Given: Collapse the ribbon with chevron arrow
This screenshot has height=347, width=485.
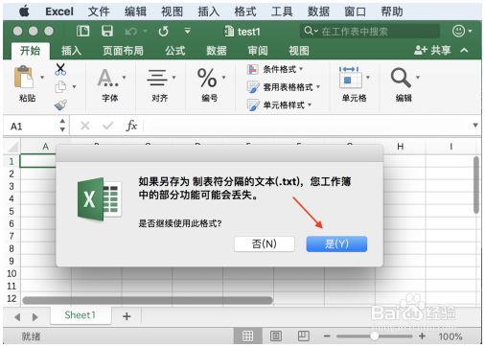Looking at the screenshot, I should coord(464,50).
